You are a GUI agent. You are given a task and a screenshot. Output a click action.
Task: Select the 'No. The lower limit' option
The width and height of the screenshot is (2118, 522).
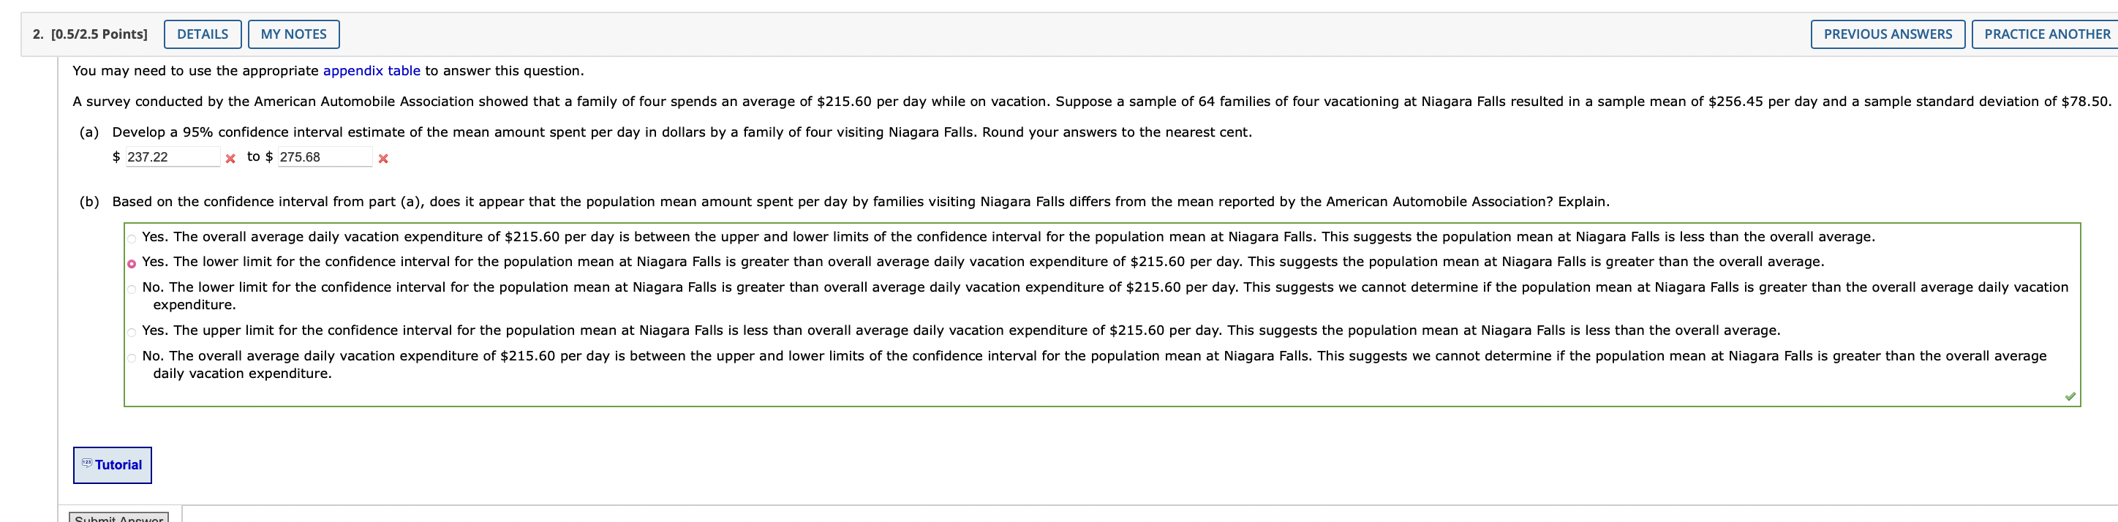131,288
